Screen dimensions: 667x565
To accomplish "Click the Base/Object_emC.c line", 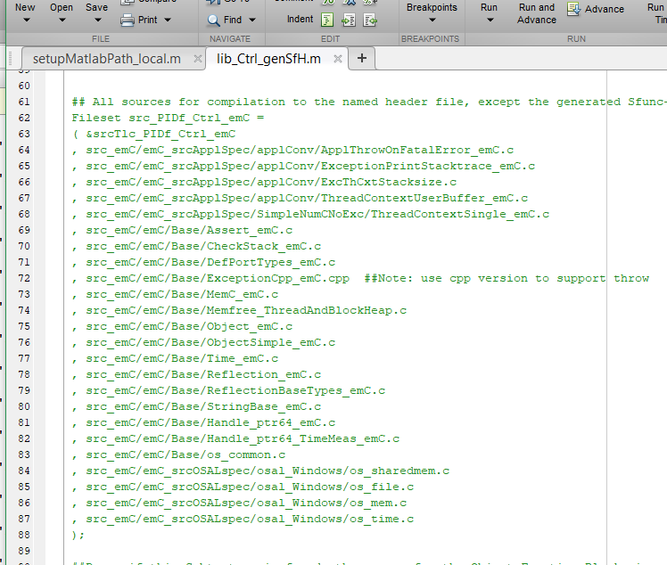I will (x=182, y=326).
